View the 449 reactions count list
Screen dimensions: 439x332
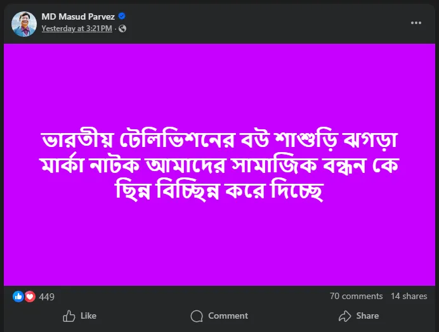click(x=46, y=297)
